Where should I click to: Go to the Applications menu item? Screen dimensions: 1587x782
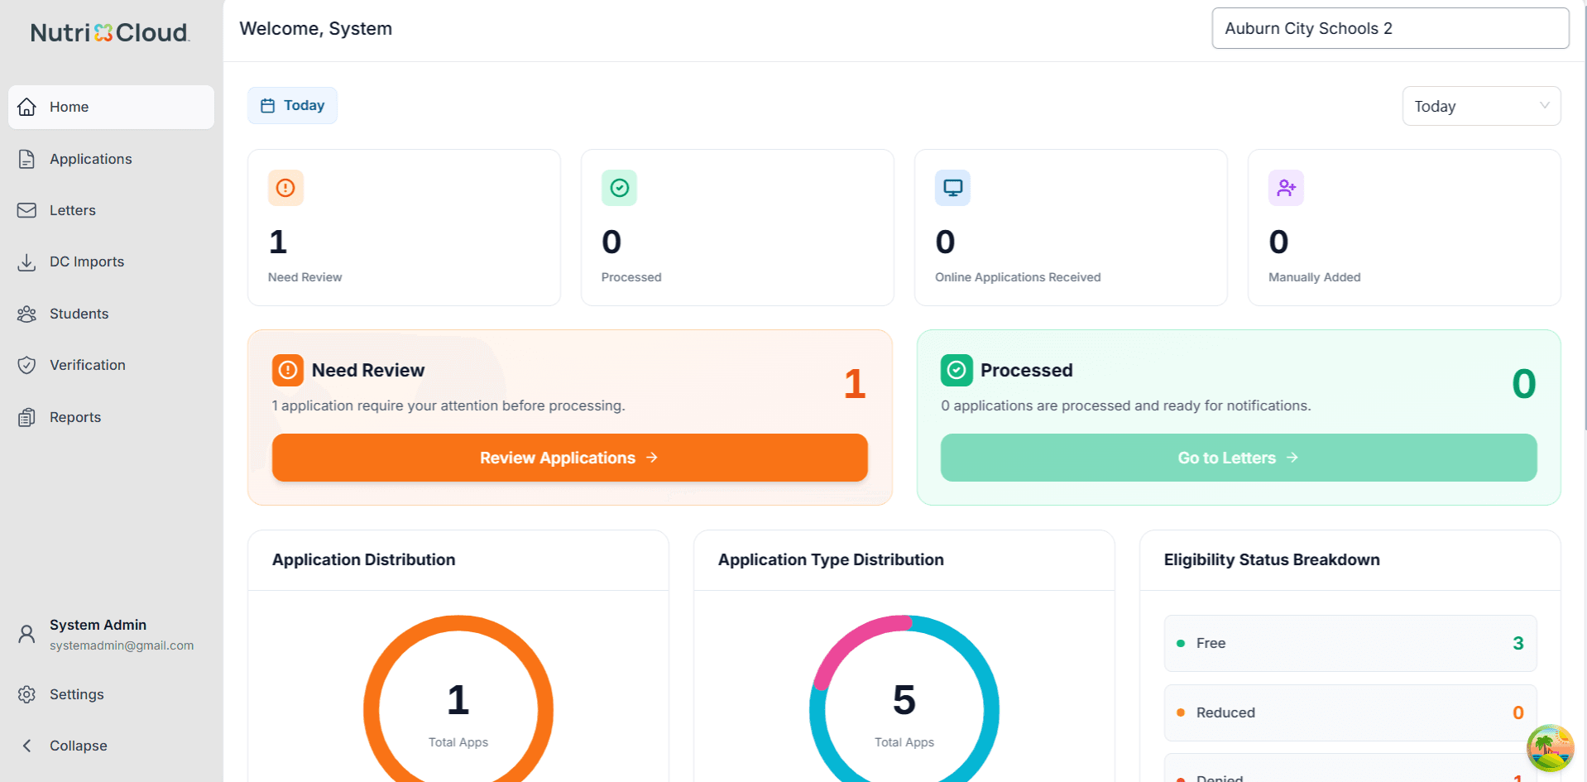pos(111,159)
